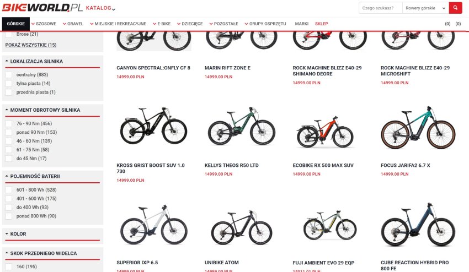Toggle the 'ponad 800 Wh (90)' checkbox
The height and width of the screenshot is (272, 469).
pos(9,216)
